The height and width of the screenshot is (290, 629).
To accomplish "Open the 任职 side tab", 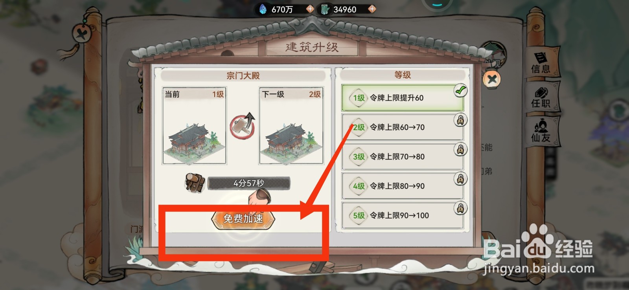I will pos(542,97).
